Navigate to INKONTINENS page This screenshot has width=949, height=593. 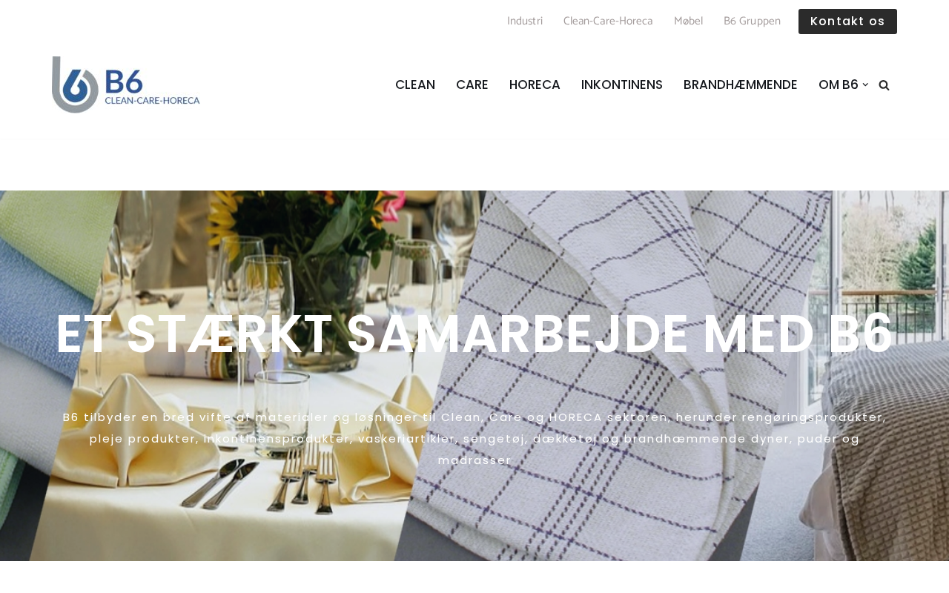(x=622, y=85)
